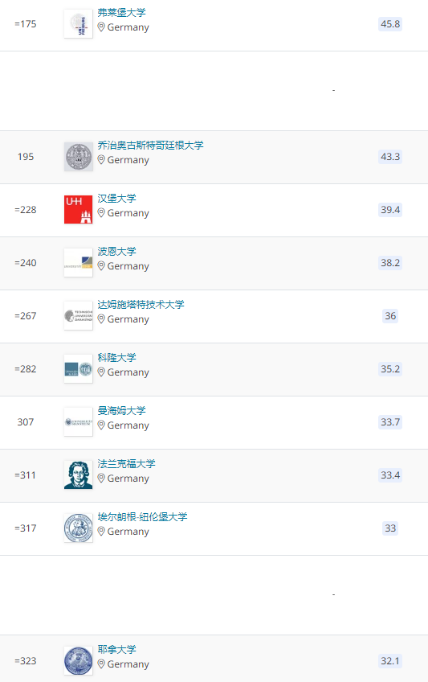Click the 波恩大学 logo thumbnail
The width and height of the screenshot is (428, 682).
click(78, 263)
